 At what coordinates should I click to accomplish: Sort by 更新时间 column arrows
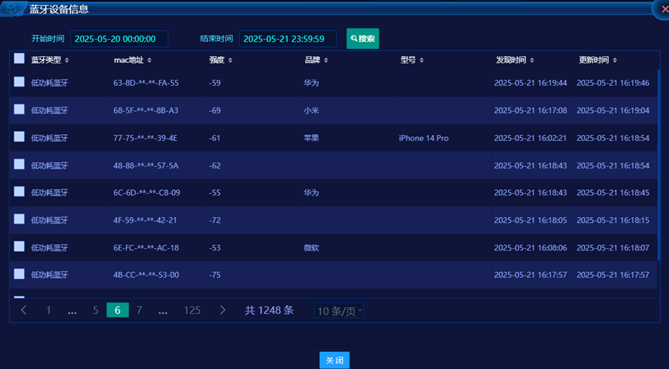pyautogui.click(x=615, y=60)
